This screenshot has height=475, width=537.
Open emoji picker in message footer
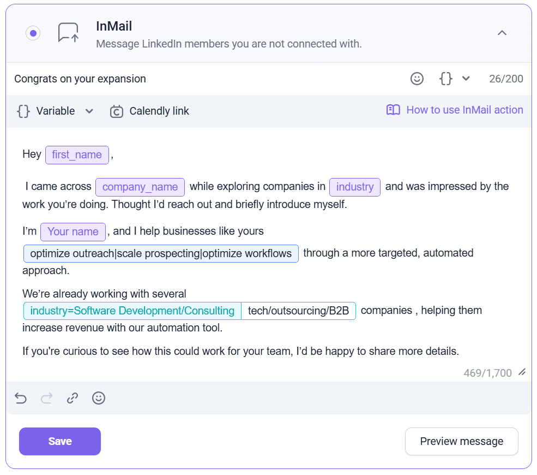pyautogui.click(x=99, y=399)
